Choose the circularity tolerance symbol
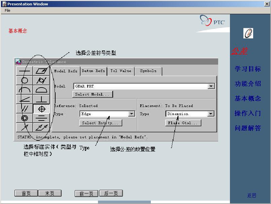 coord(25,80)
